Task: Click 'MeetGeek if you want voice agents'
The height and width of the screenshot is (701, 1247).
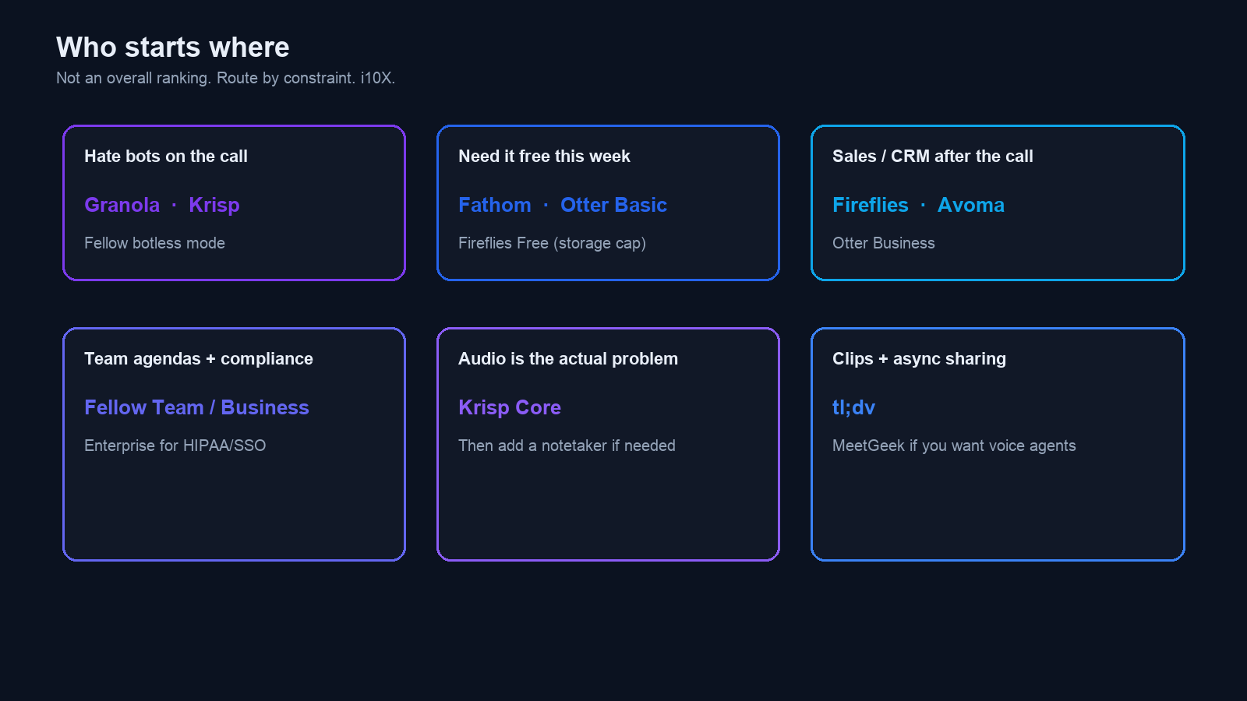Action: pyautogui.click(x=953, y=446)
